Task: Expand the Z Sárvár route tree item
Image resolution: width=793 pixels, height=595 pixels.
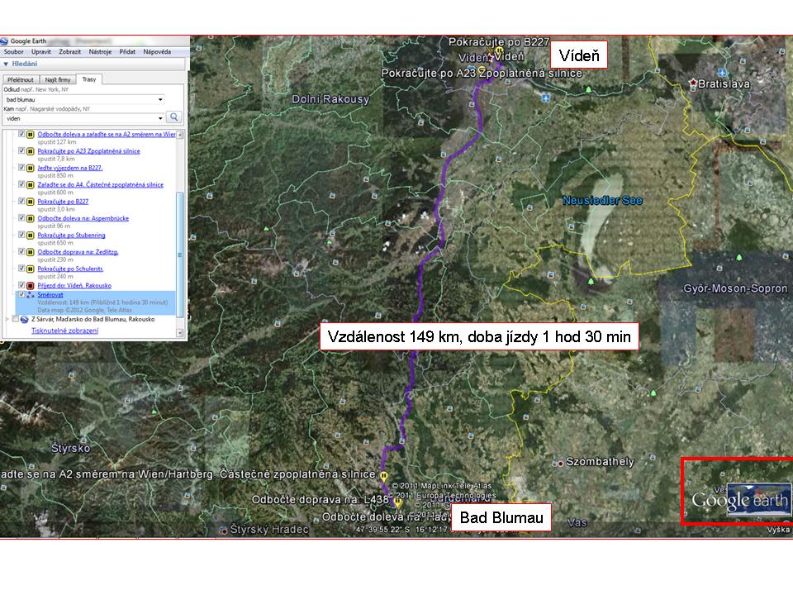Action: [7, 319]
